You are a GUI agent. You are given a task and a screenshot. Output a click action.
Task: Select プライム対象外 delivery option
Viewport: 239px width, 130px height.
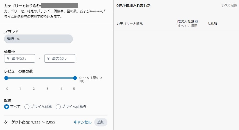pos(58,107)
